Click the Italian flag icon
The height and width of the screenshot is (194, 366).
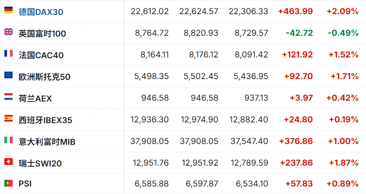(8, 140)
